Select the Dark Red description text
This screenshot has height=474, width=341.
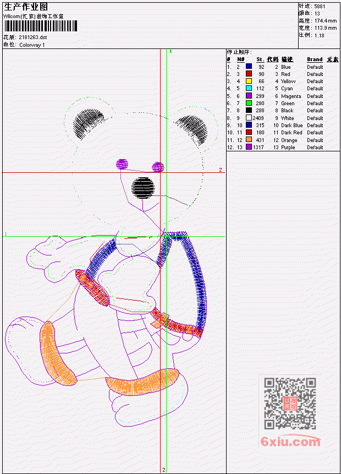click(291, 133)
